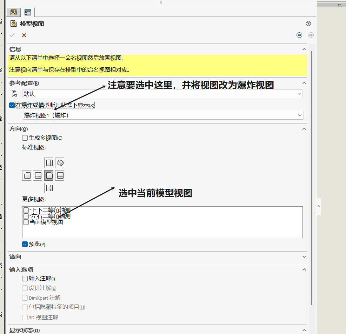The height and width of the screenshot is (334, 346).
Task: Select the bottom view orientation icon
Action: tap(49, 188)
